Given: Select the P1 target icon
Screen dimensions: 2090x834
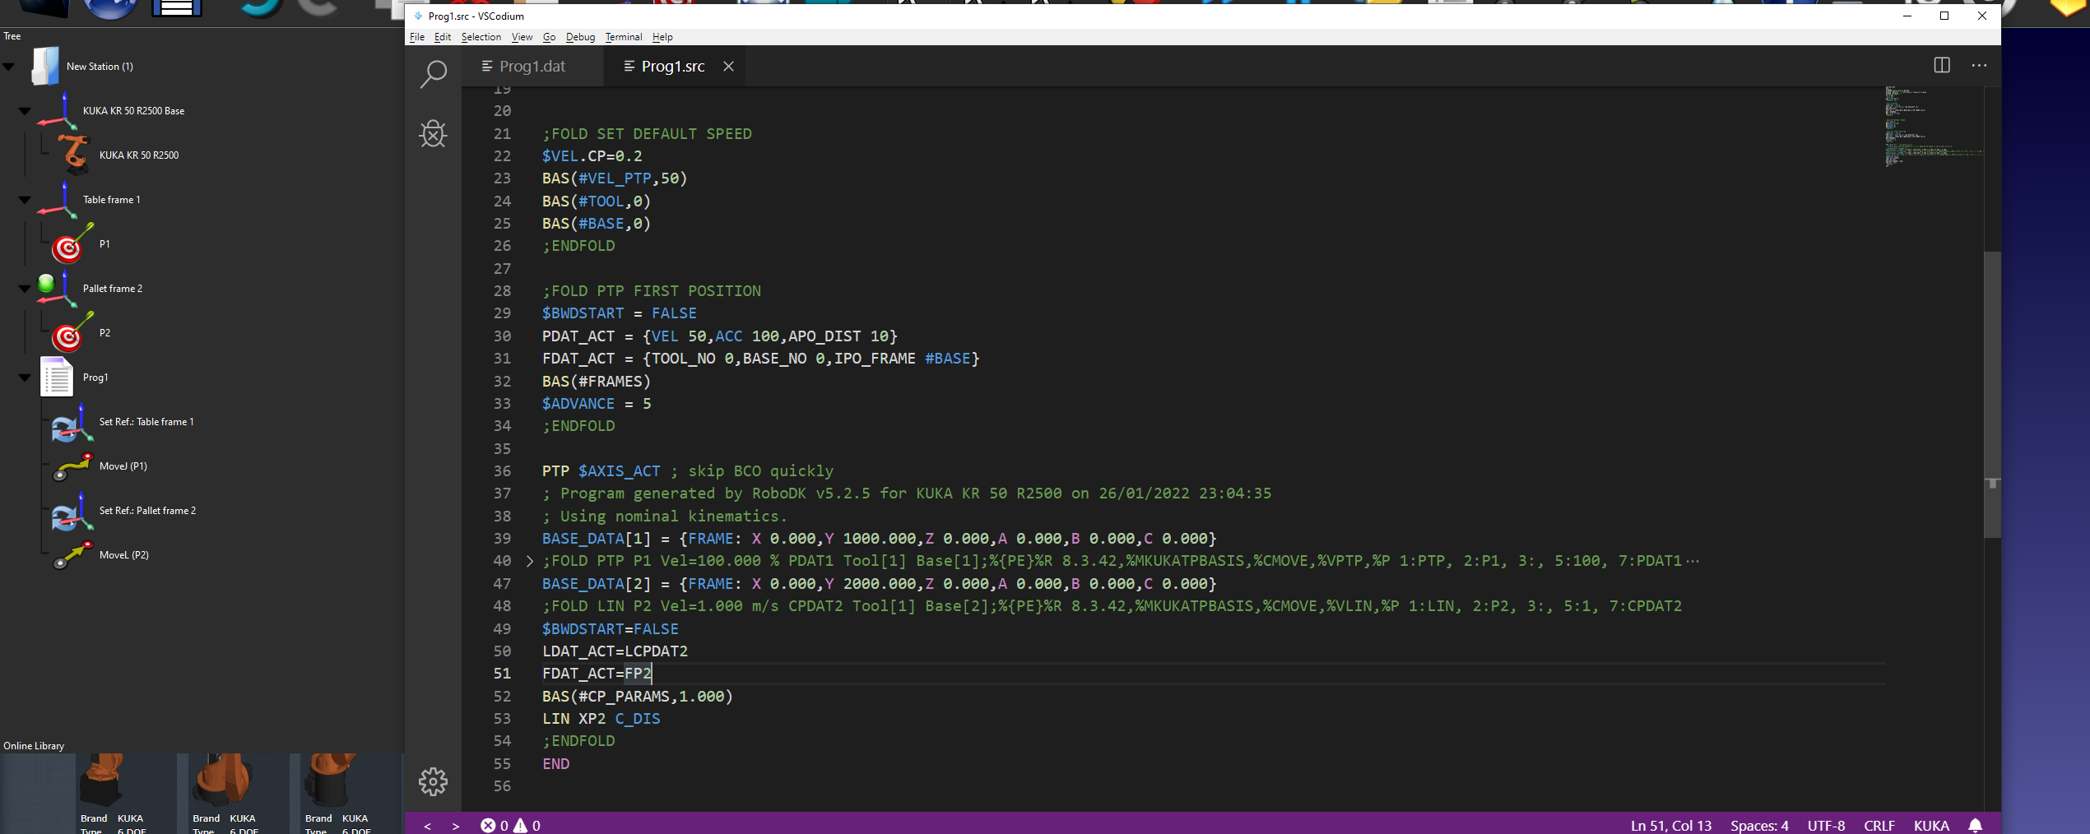Looking at the screenshot, I should [x=69, y=245].
